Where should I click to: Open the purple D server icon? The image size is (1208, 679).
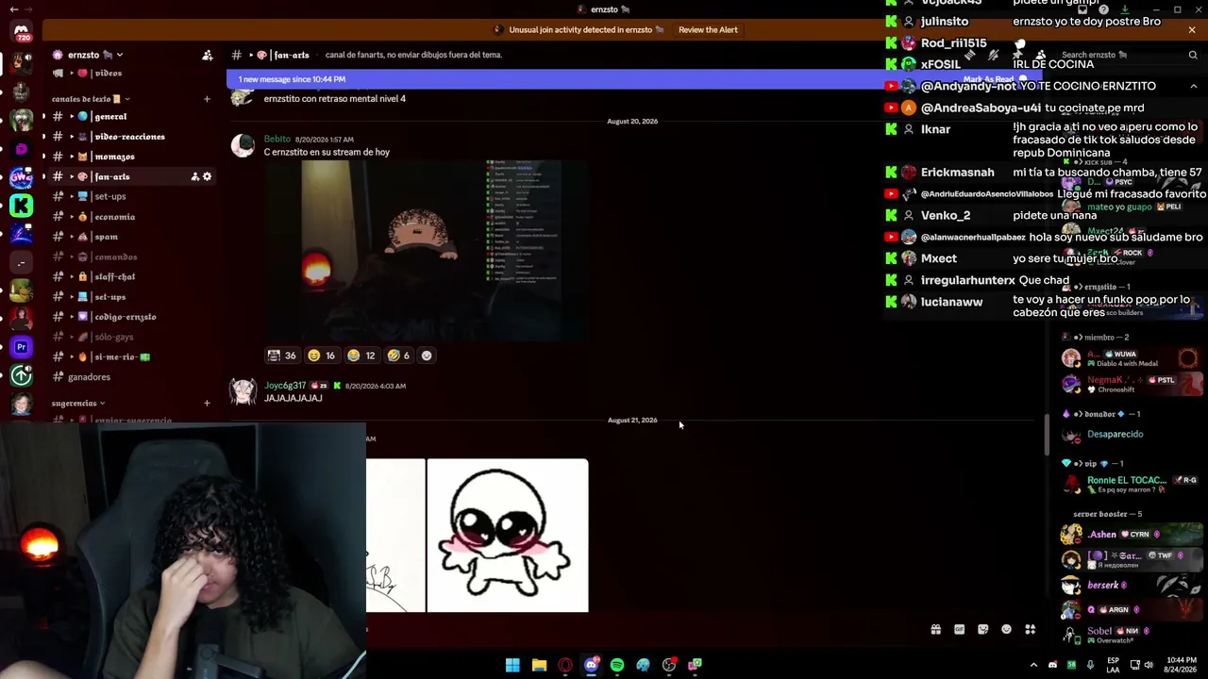[21, 149]
